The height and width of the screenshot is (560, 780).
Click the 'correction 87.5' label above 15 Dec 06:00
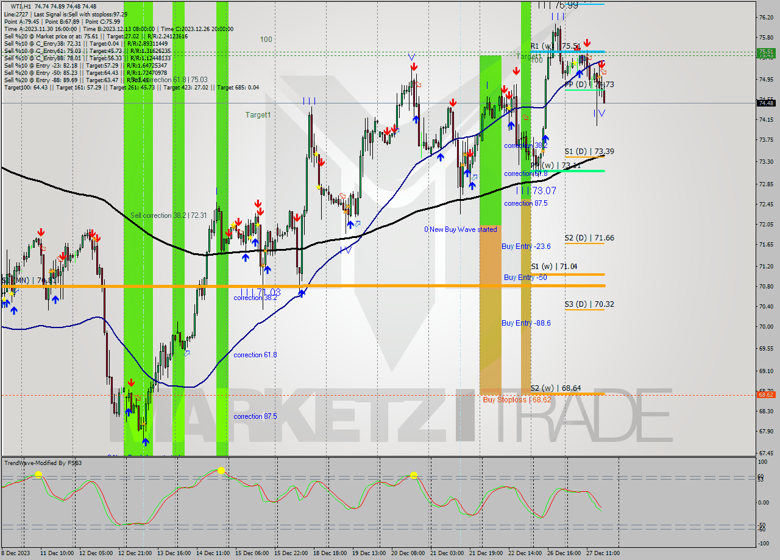(x=255, y=416)
